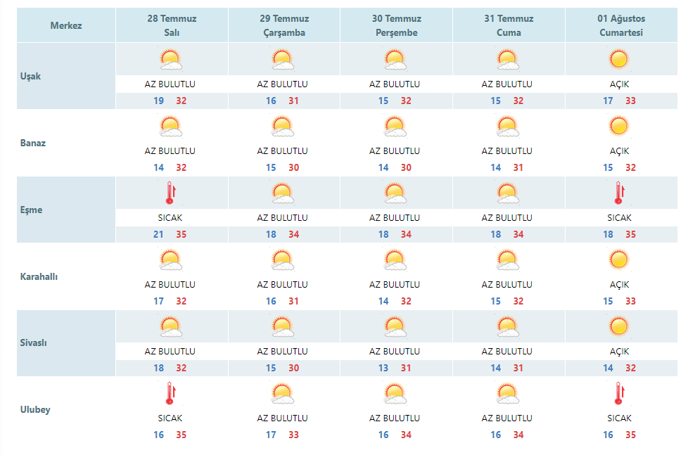The width and height of the screenshot is (688, 455).
Task: Click the Uşak partly cloudy icon for 28 Temmuz
Action: pyautogui.click(x=171, y=60)
